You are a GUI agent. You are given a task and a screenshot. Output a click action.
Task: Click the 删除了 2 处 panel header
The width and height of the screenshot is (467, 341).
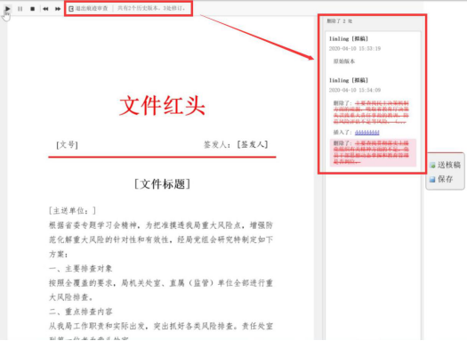tap(339, 21)
